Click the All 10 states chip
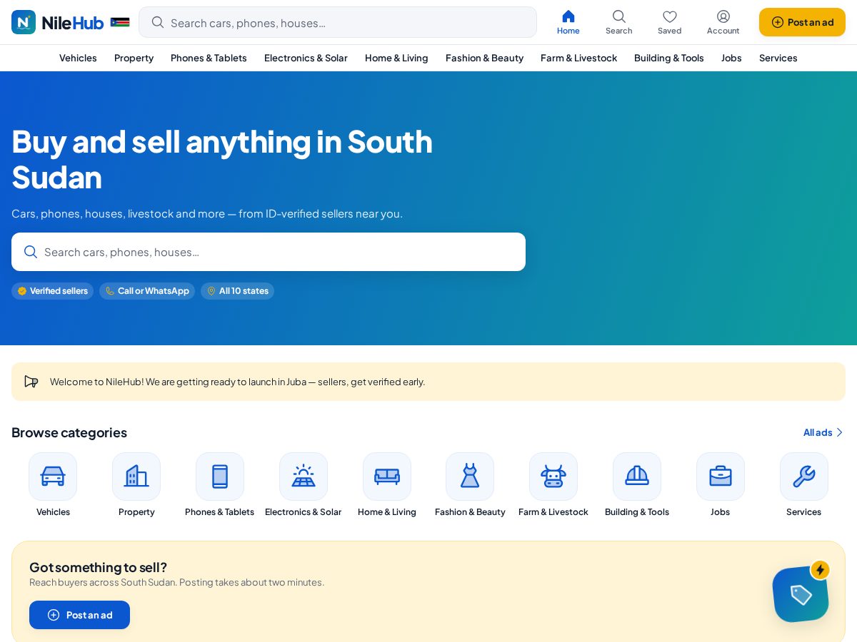The height and width of the screenshot is (642, 857). [237, 291]
